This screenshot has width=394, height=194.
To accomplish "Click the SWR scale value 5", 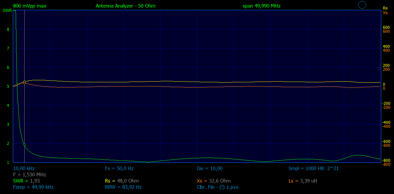I will tap(8, 87).
